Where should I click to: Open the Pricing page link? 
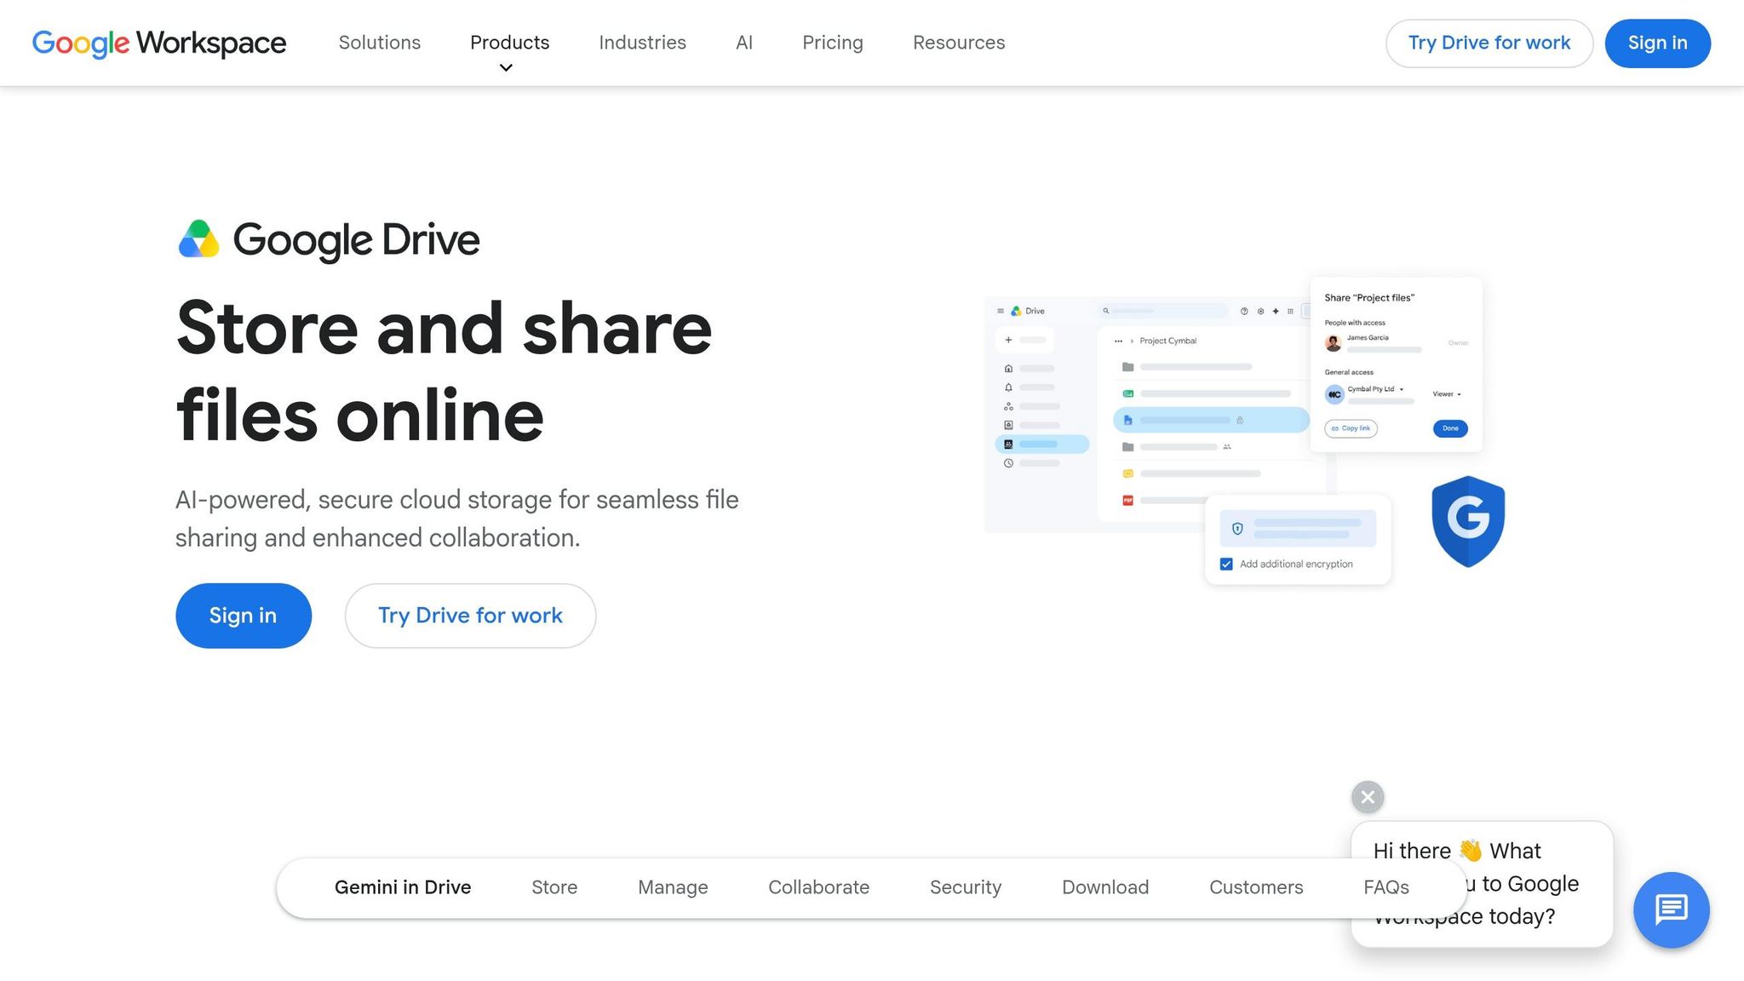833,43
